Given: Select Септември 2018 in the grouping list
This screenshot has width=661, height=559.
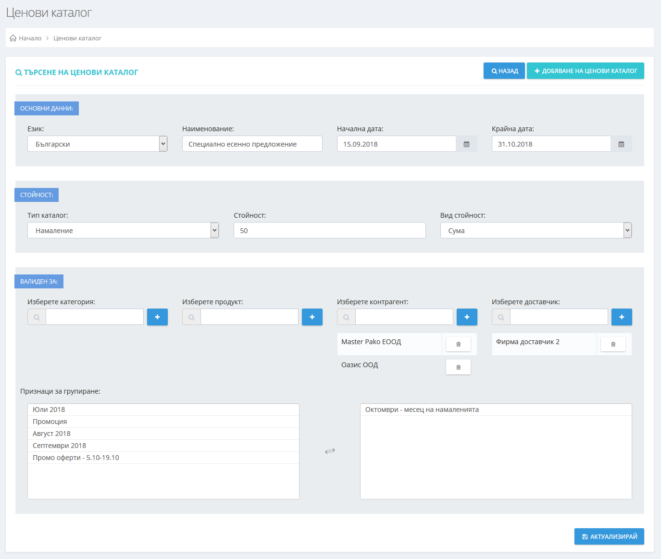Looking at the screenshot, I should pyautogui.click(x=163, y=446).
